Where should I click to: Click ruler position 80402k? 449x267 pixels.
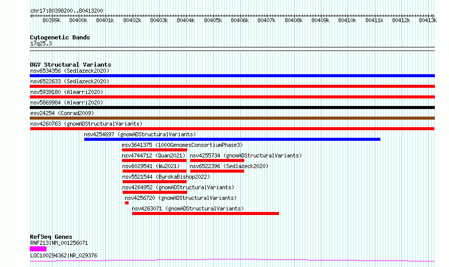tap(132, 20)
